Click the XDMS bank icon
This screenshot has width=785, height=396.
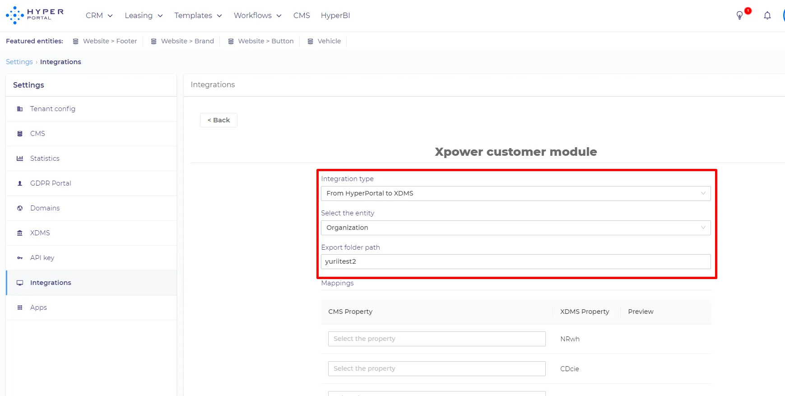point(20,233)
